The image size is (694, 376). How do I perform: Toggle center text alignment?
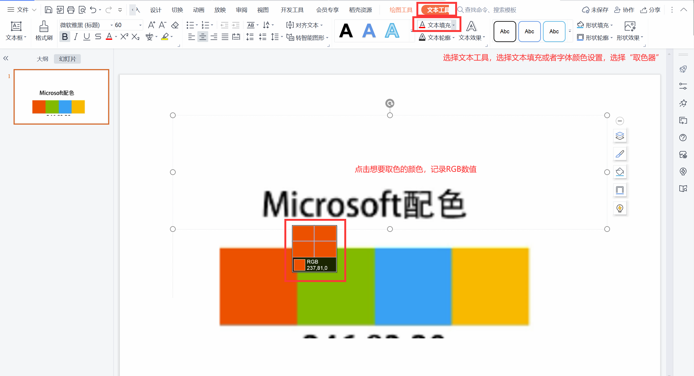tap(203, 37)
